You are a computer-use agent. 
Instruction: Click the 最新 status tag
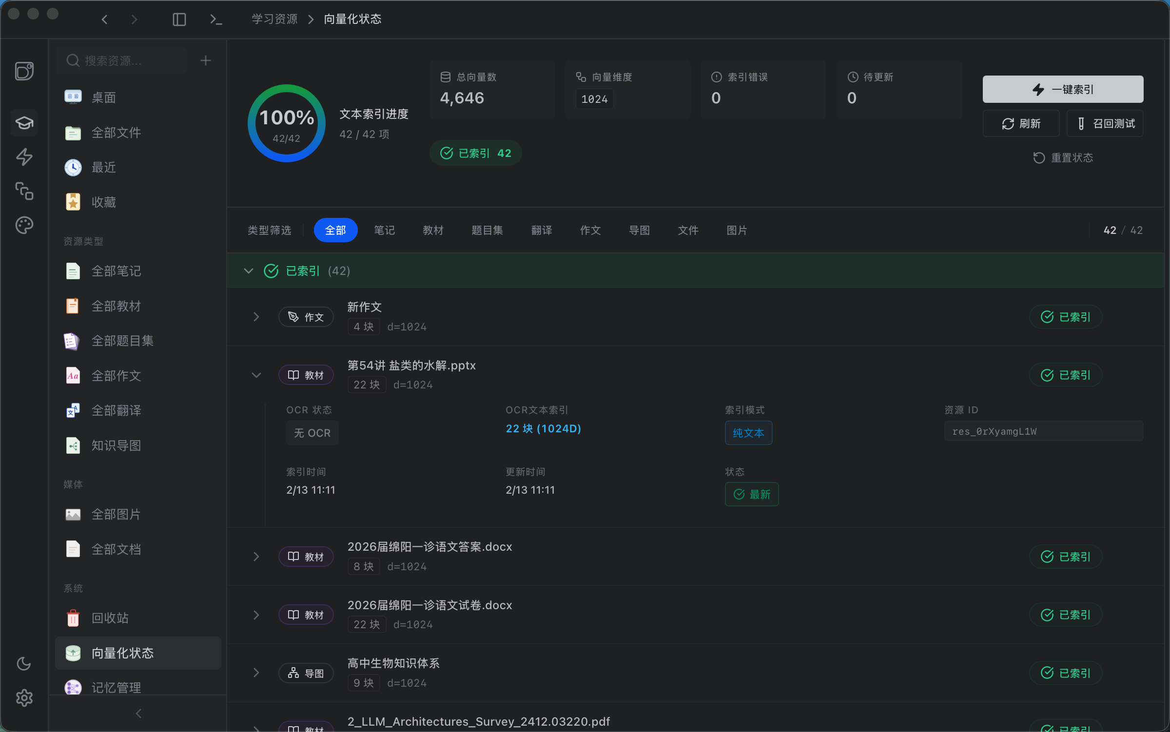pyautogui.click(x=752, y=494)
